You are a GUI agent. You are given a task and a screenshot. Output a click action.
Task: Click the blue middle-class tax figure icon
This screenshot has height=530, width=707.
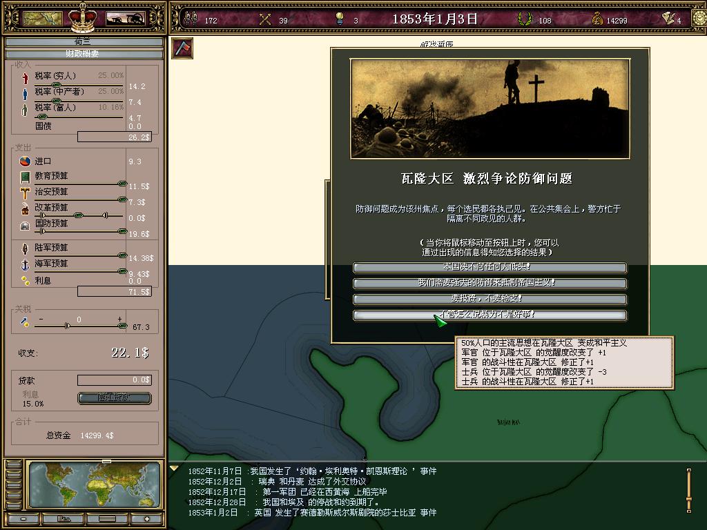(25, 94)
